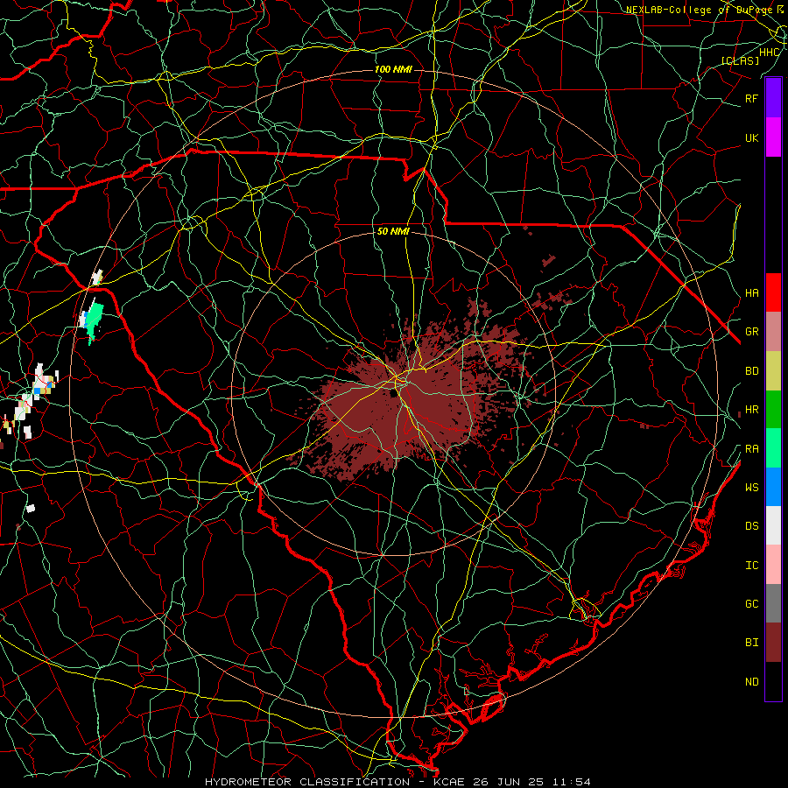Click the RA light green legend swatch
Viewport: 788px width, 788px height.
tap(773, 448)
